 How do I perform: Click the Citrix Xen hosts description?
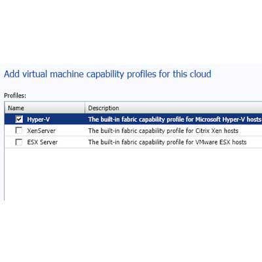[x=163, y=131]
